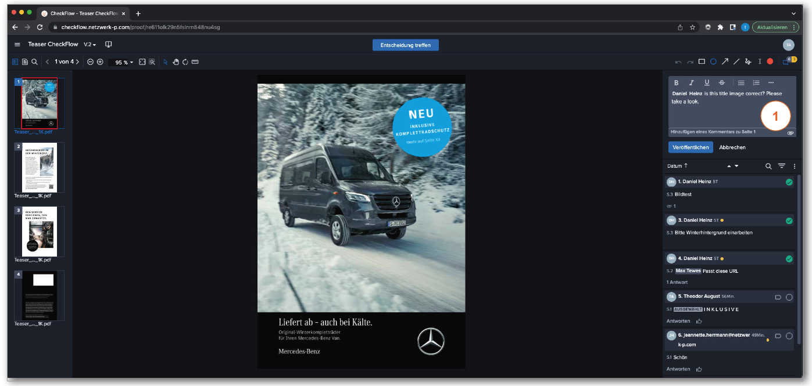Select the ruler measurement tool

195,62
